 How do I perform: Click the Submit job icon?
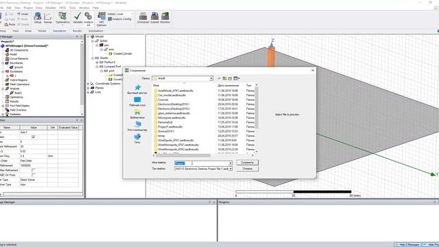[x=154, y=18]
